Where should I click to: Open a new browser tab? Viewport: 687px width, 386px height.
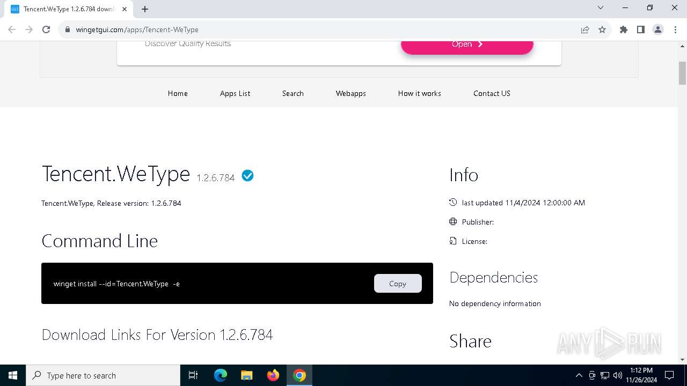click(x=145, y=9)
